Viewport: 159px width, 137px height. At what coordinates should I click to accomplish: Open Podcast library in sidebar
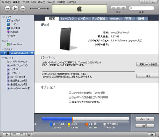click(x=12, y=32)
